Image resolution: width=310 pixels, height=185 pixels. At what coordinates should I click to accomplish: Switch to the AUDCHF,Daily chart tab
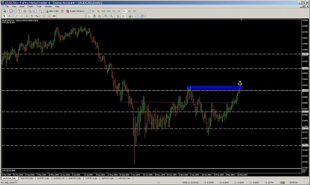click(x=27, y=178)
